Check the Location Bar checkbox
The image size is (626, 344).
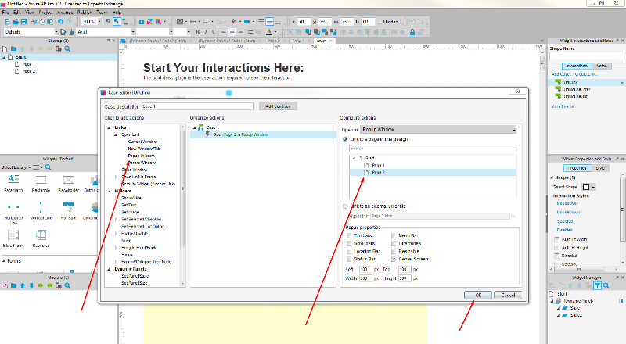(349, 252)
